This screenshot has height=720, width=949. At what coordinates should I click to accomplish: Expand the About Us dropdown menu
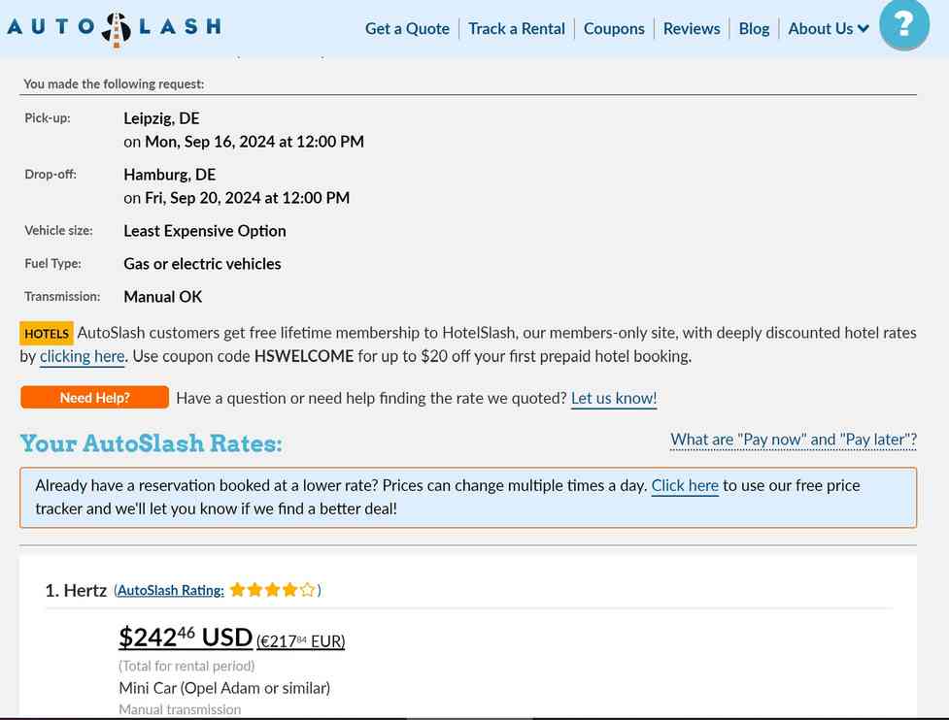coord(829,28)
